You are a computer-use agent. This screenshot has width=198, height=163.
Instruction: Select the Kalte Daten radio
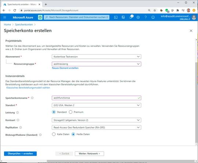(x=54, y=134)
